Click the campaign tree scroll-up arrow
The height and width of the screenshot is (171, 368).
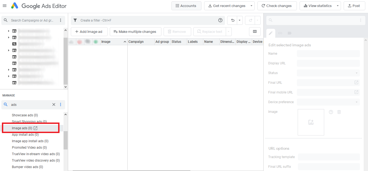tap(65, 30)
